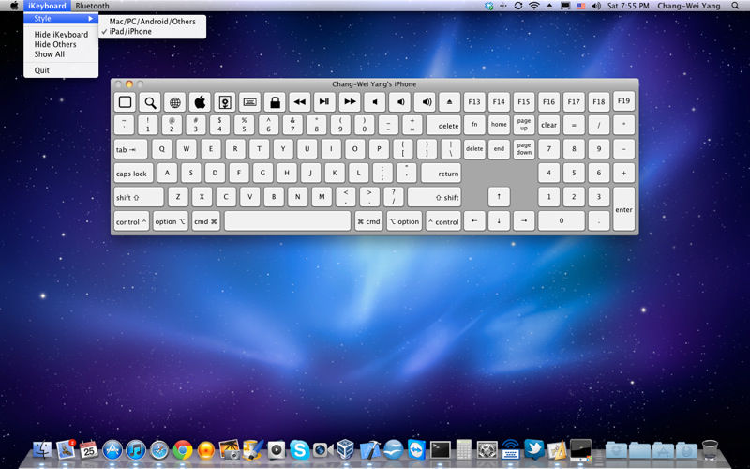This screenshot has width=750, height=469.
Task: Tap the numpad enter key
Action: point(623,209)
